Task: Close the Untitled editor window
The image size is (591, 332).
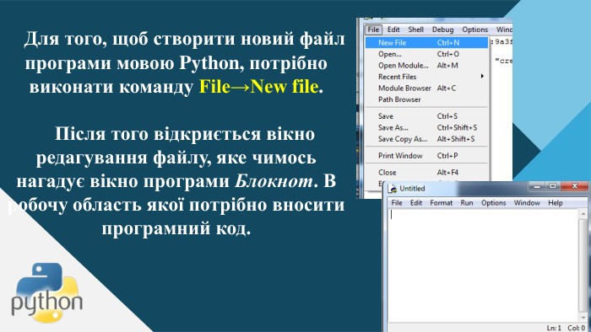Action: point(574,185)
